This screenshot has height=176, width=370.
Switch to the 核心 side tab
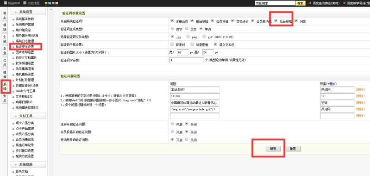tap(5, 15)
